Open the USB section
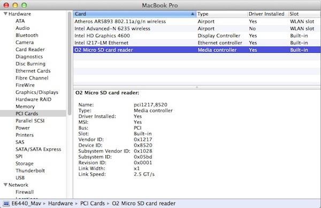 click(20, 178)
